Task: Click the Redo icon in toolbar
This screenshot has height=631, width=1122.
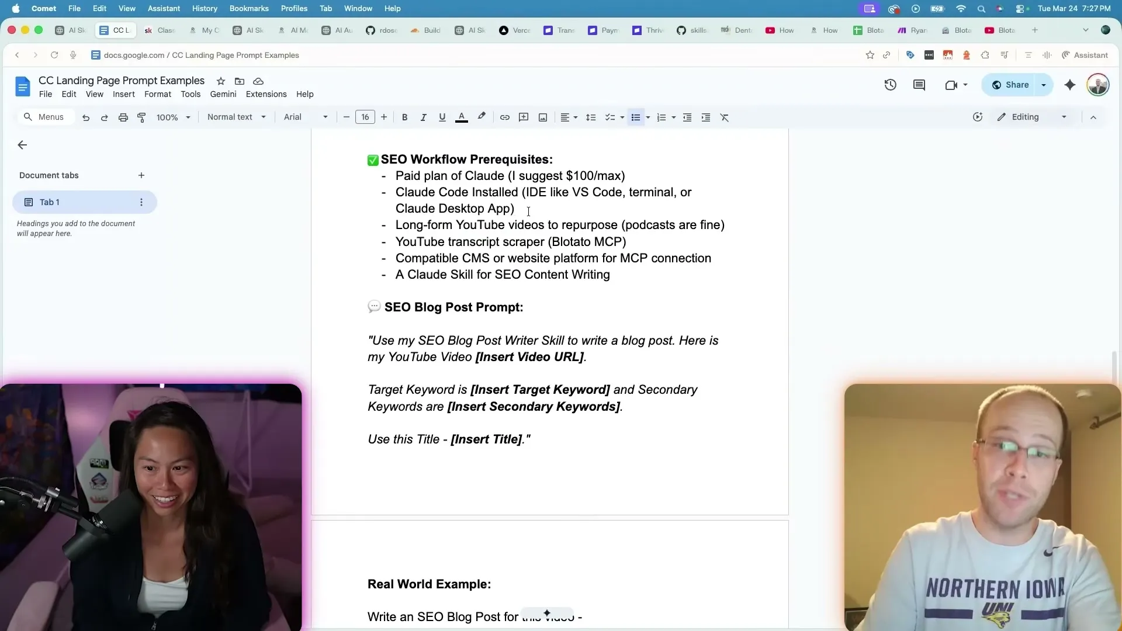Action: (x=105, y=117)
